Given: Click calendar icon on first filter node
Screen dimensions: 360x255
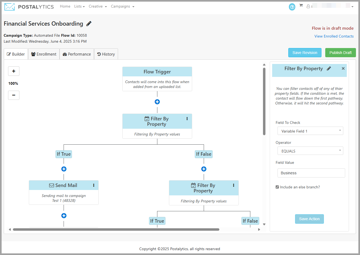Looking at the screenshot, I should point(147,119).
